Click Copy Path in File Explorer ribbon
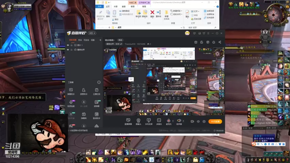This screenshot has height=163, width=290. [x=124, y=11]
